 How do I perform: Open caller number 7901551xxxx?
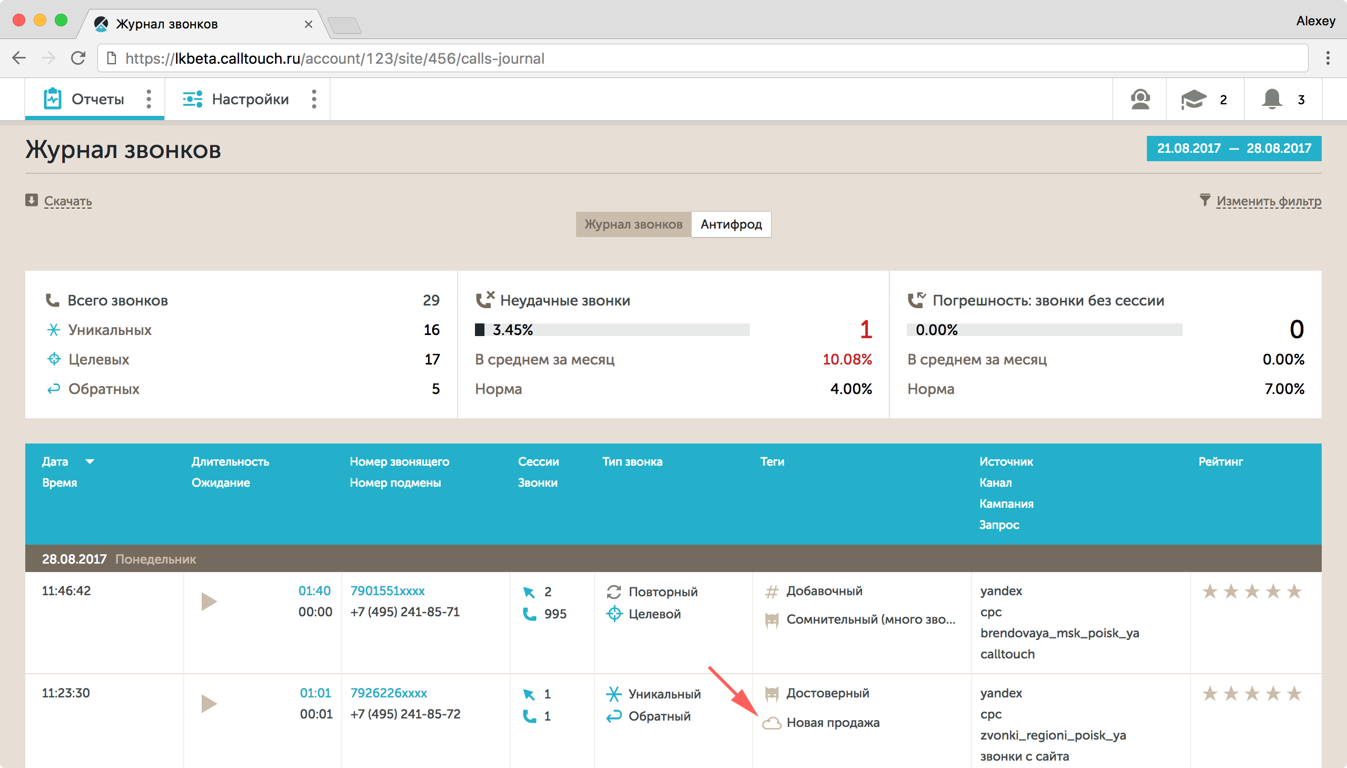pos(388,591)
